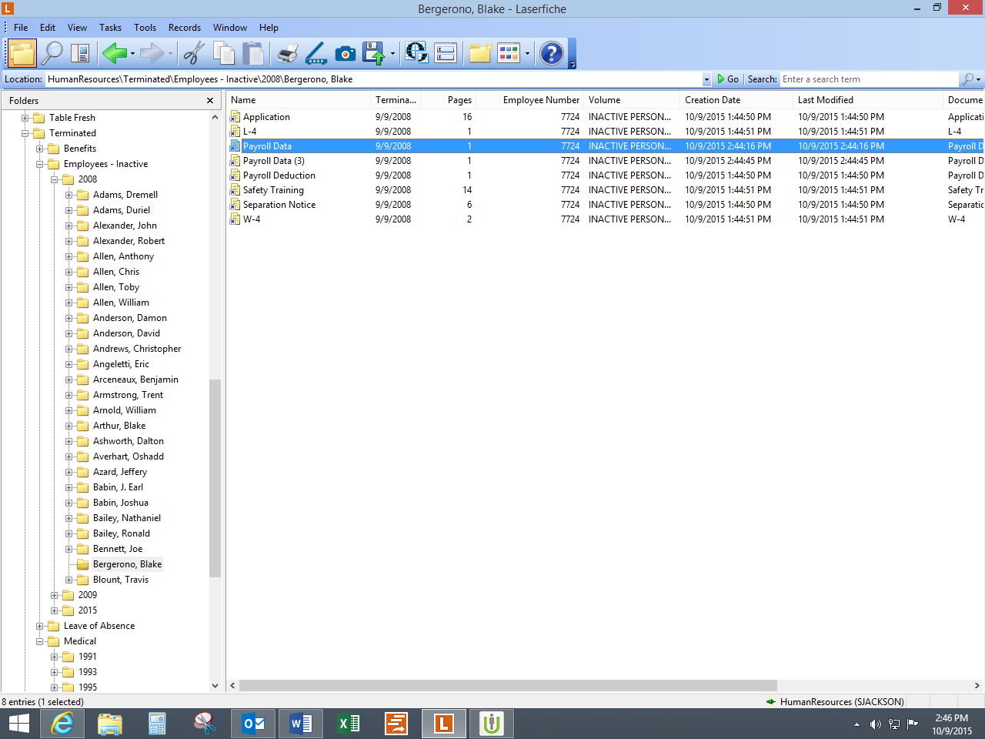Open the folder browser toolbar icon
The width and height of the screenshot is (985, 739).
click(x=22, y=53)
